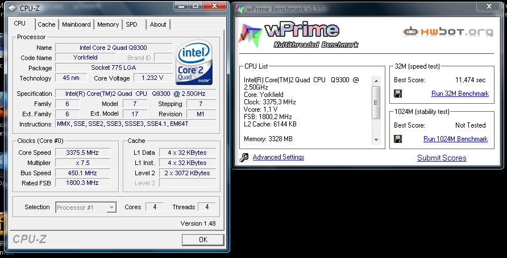Click the Specification field text
The height and width of the screenshot is (258, 507).
pos(135,94)
